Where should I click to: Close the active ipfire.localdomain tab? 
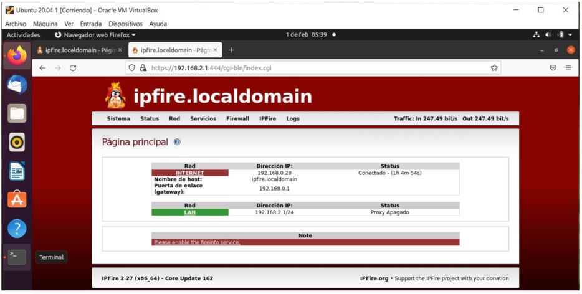pyautogui.click(x=215, y=50)
